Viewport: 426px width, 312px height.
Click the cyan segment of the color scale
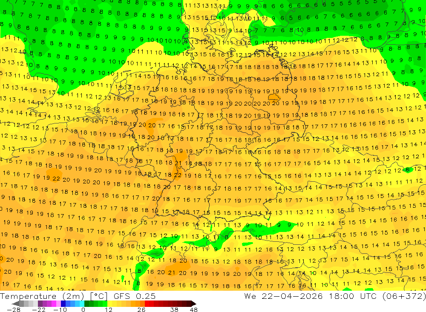[x=82, y=303]
